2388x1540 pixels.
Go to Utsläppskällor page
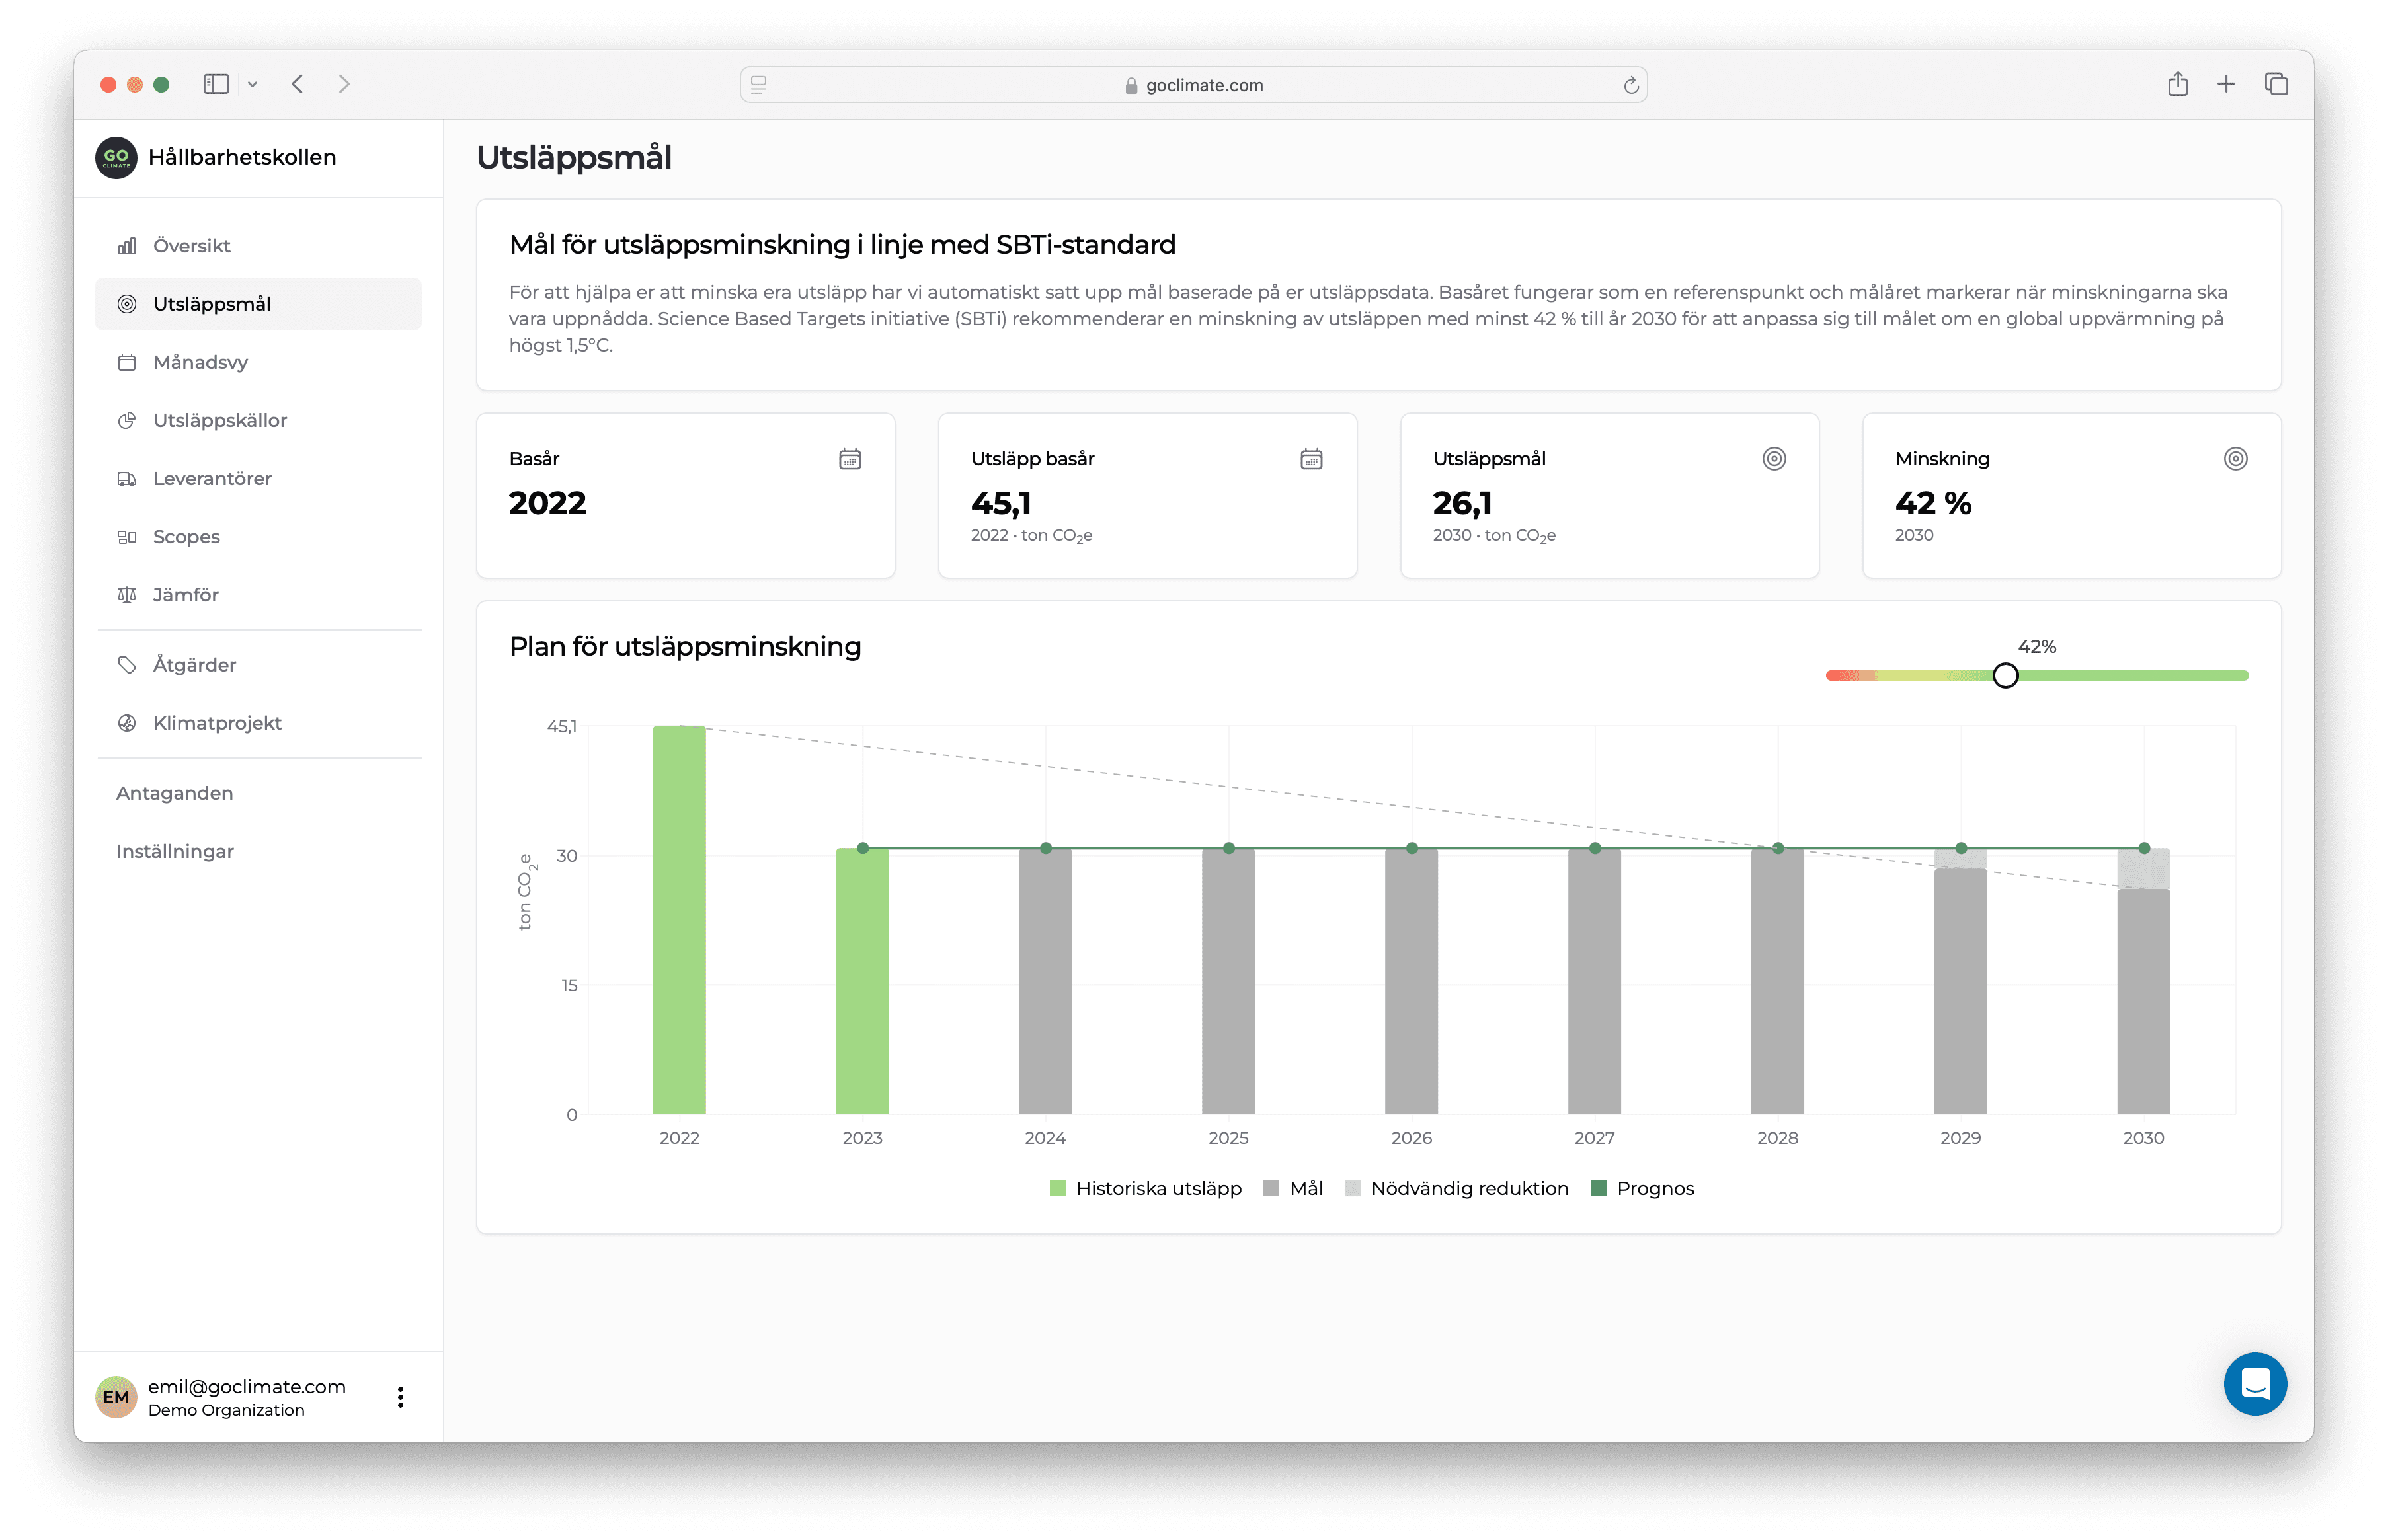[220, 420]
